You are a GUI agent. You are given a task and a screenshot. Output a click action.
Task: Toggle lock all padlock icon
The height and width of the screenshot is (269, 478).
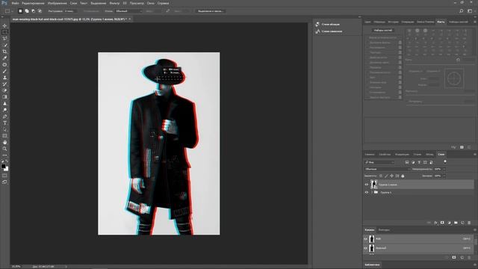pyautogui.click(x=403, y=176)
